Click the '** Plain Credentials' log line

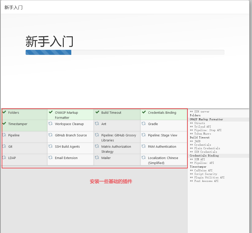tap(205, 148)
